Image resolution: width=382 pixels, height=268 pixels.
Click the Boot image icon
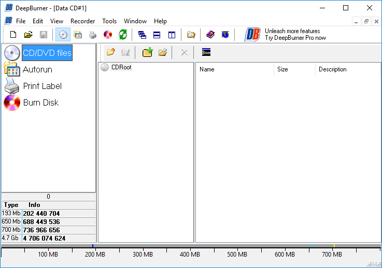tap(206, 52)
